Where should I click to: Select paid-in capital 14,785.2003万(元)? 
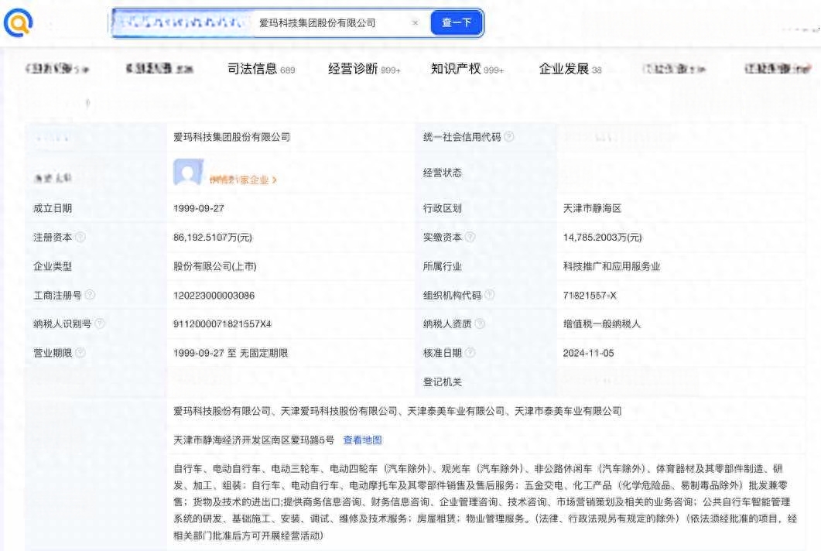tap(602, 238)
